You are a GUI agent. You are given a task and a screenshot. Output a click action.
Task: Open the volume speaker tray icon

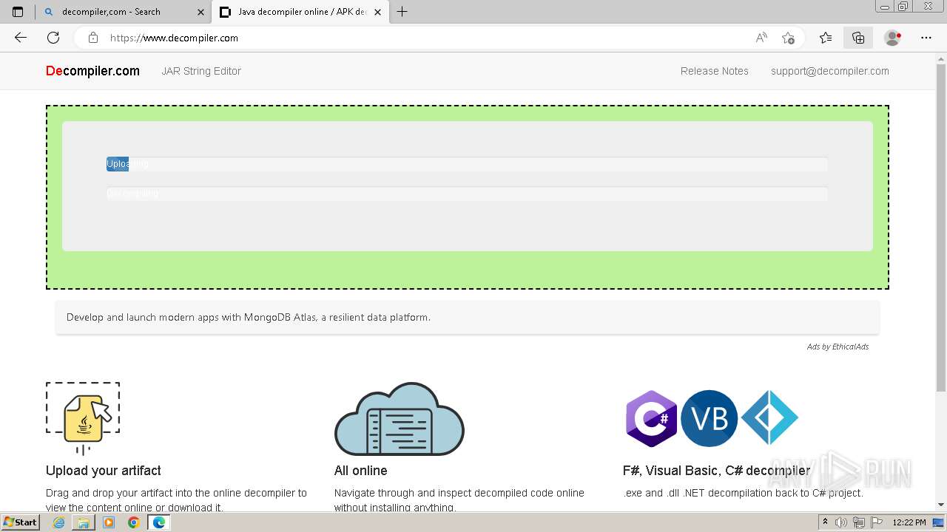coord(841,522)
